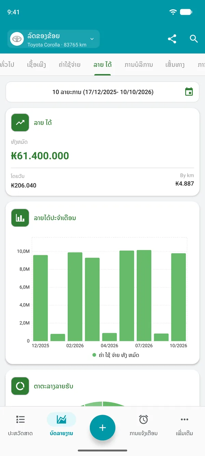Switch to the ທົ່ວໄປ tab
This screenshot has height=456, width=205.
coord(7,65)
